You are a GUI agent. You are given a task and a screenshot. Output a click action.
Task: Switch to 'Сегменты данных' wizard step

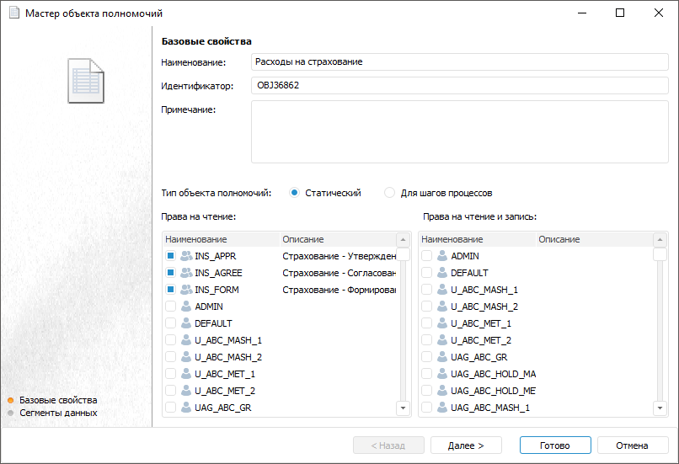click(58, 413)
